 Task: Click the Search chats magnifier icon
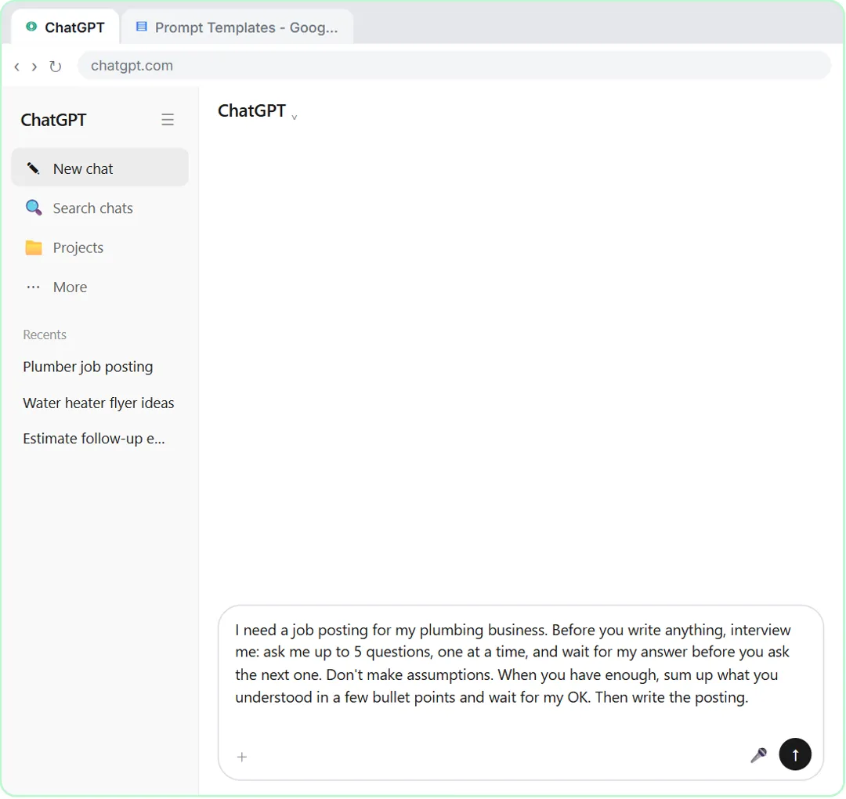tap(34, 208)
